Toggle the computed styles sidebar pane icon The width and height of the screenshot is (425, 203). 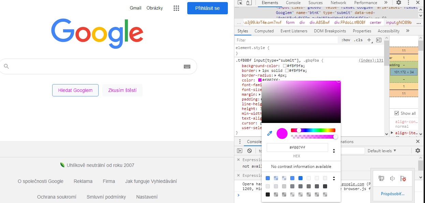[x=378, y=40]
